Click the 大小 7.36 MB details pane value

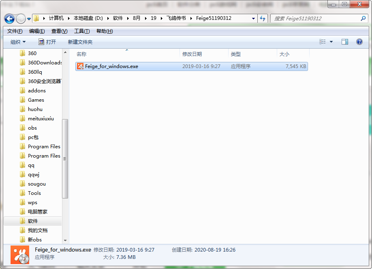(126, 257)
